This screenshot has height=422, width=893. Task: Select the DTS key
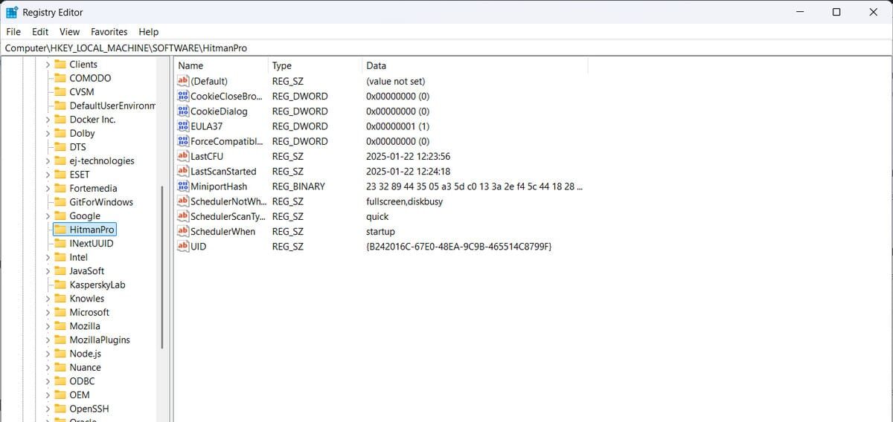pos(77,147)
